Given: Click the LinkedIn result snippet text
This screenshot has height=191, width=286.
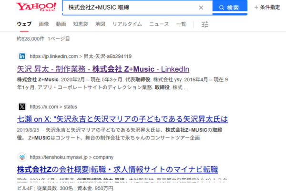Looking at the screenshot, I should 123,84.
